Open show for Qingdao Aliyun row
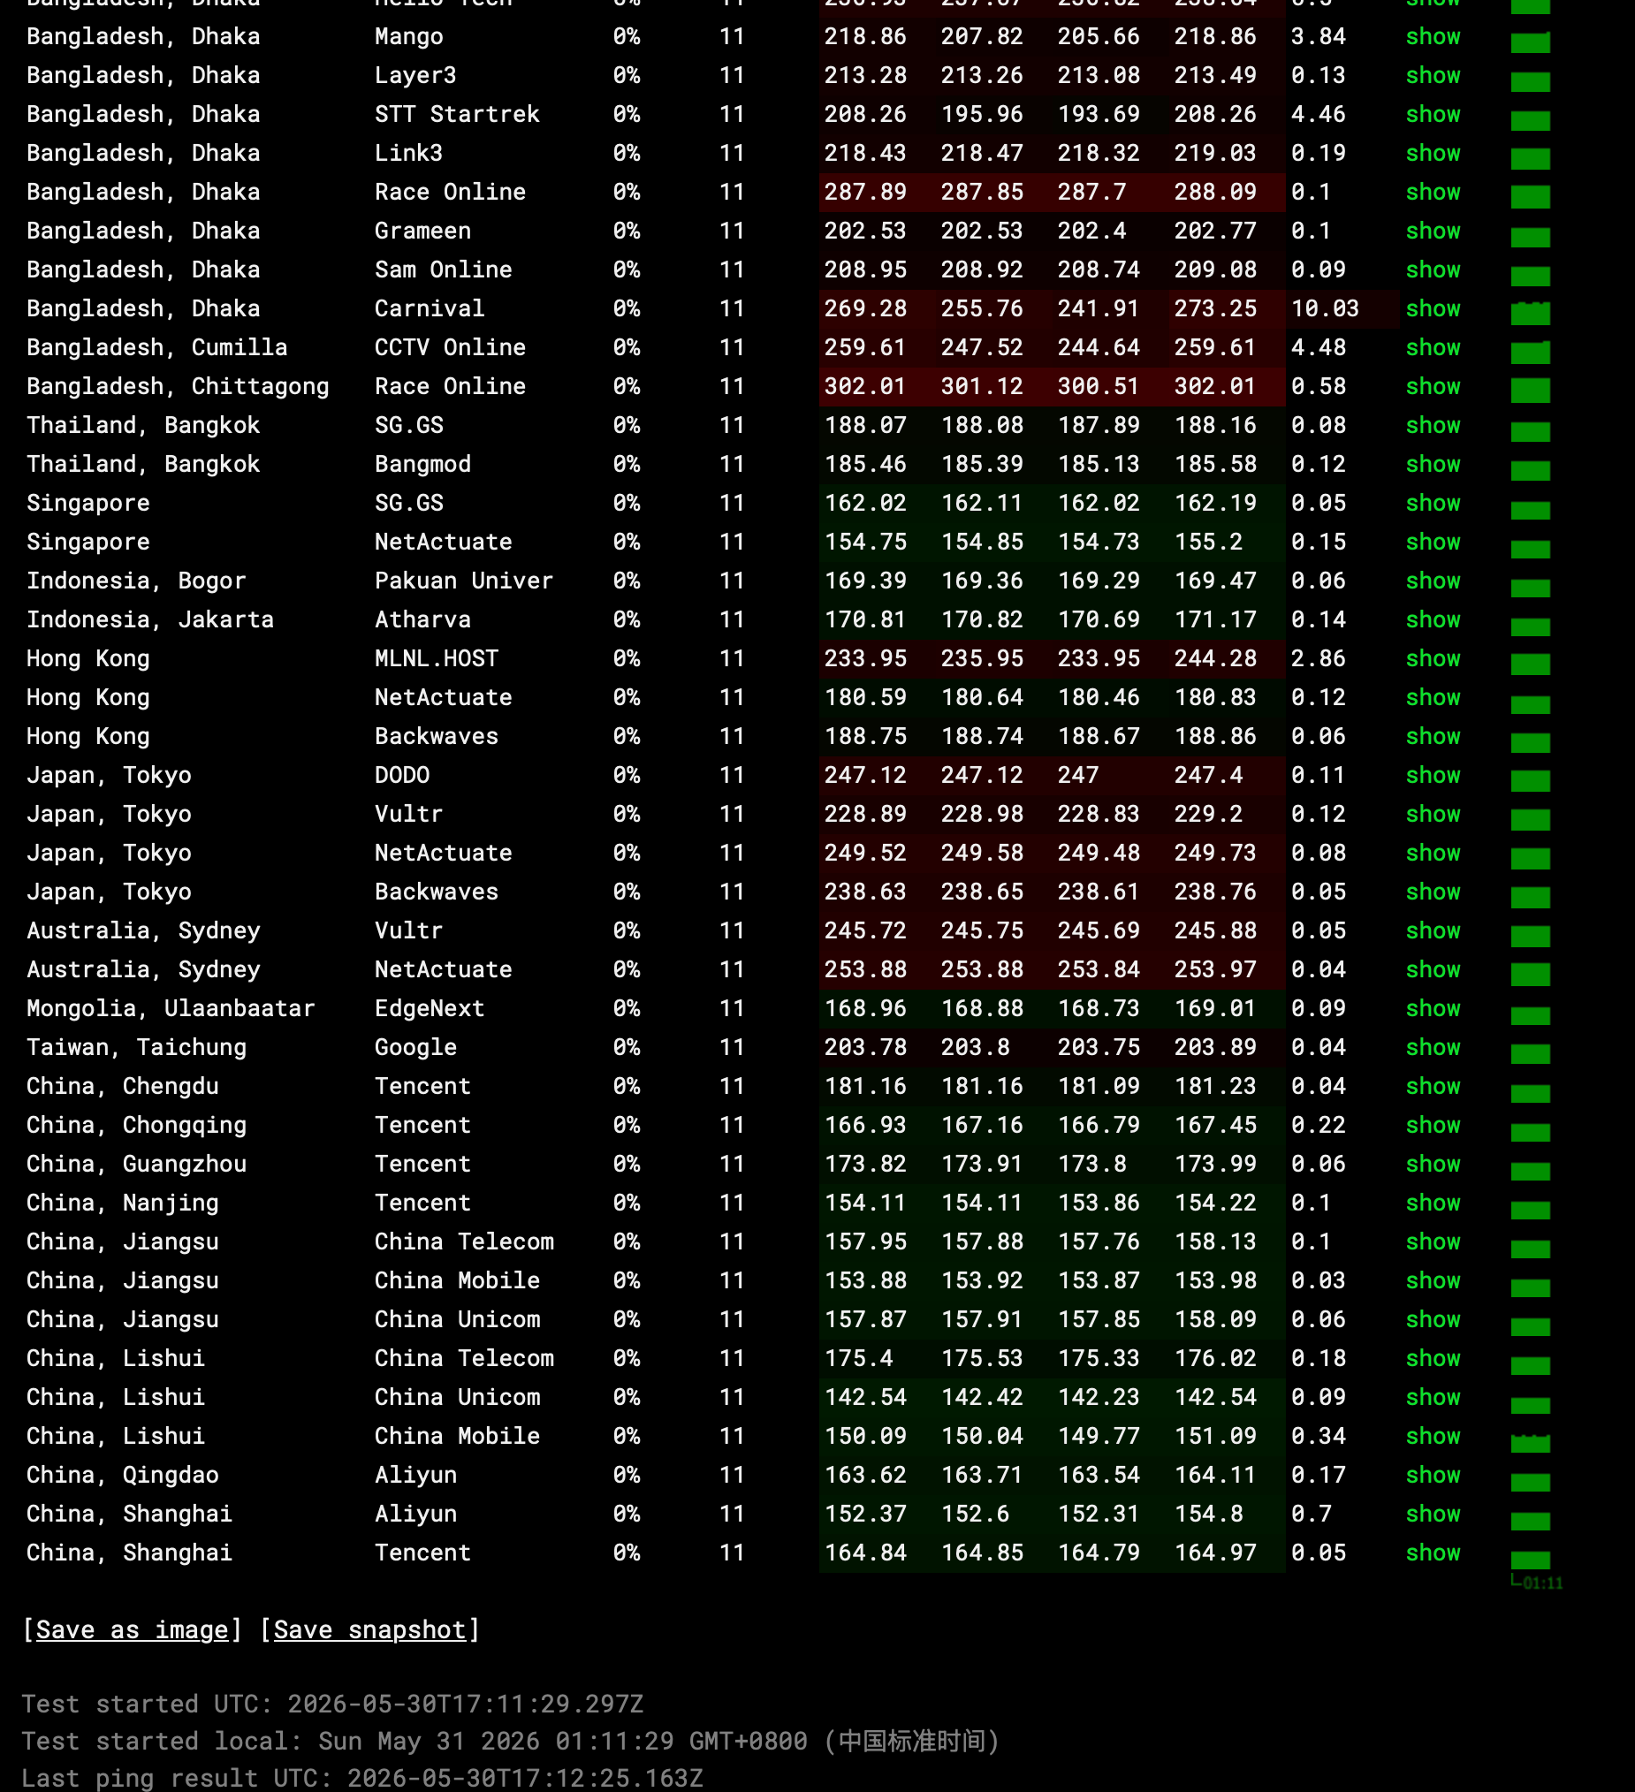The image size is (1635, 1792). point(1433,1476)
